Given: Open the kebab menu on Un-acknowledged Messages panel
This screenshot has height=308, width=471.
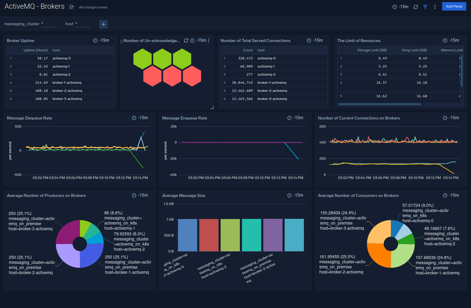Looking at the screenshot, I should coord(209,40).
